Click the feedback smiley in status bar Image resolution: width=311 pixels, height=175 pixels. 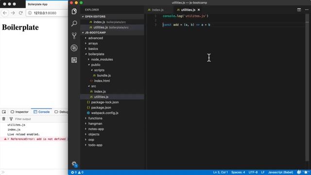(299, 172)
